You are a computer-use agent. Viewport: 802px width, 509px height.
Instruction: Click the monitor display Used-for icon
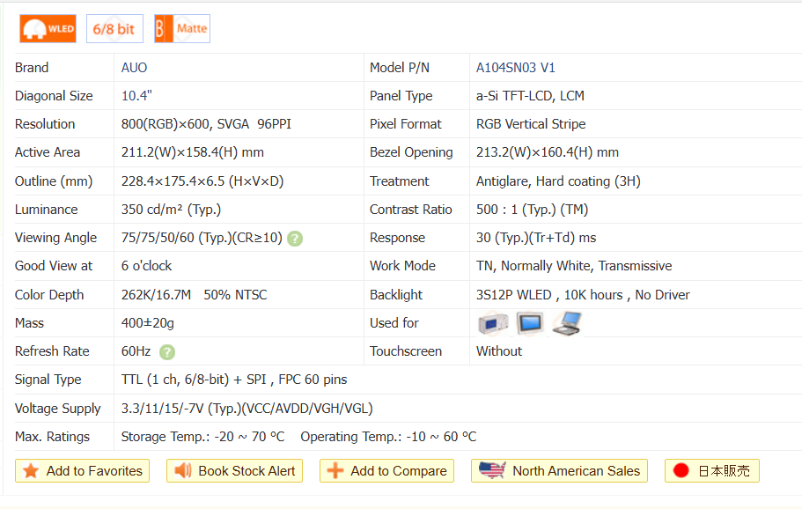click(x=530, y=323)
